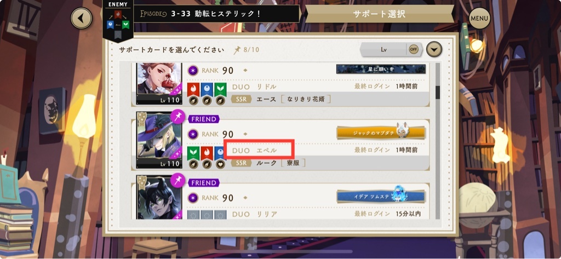Go back with the arrow button
Screen dimensions: 561x259
[x=81, y=18]
